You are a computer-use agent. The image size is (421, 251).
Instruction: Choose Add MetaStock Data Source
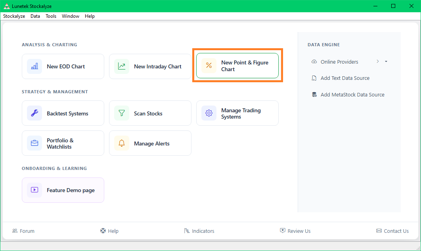pos(352,95)
